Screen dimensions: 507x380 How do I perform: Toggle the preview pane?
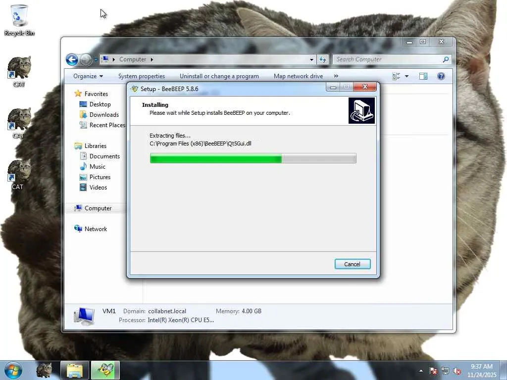(x=423, y=76)
